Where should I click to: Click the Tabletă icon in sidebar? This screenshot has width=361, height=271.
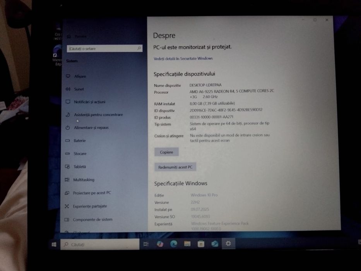tap(67, 166)
